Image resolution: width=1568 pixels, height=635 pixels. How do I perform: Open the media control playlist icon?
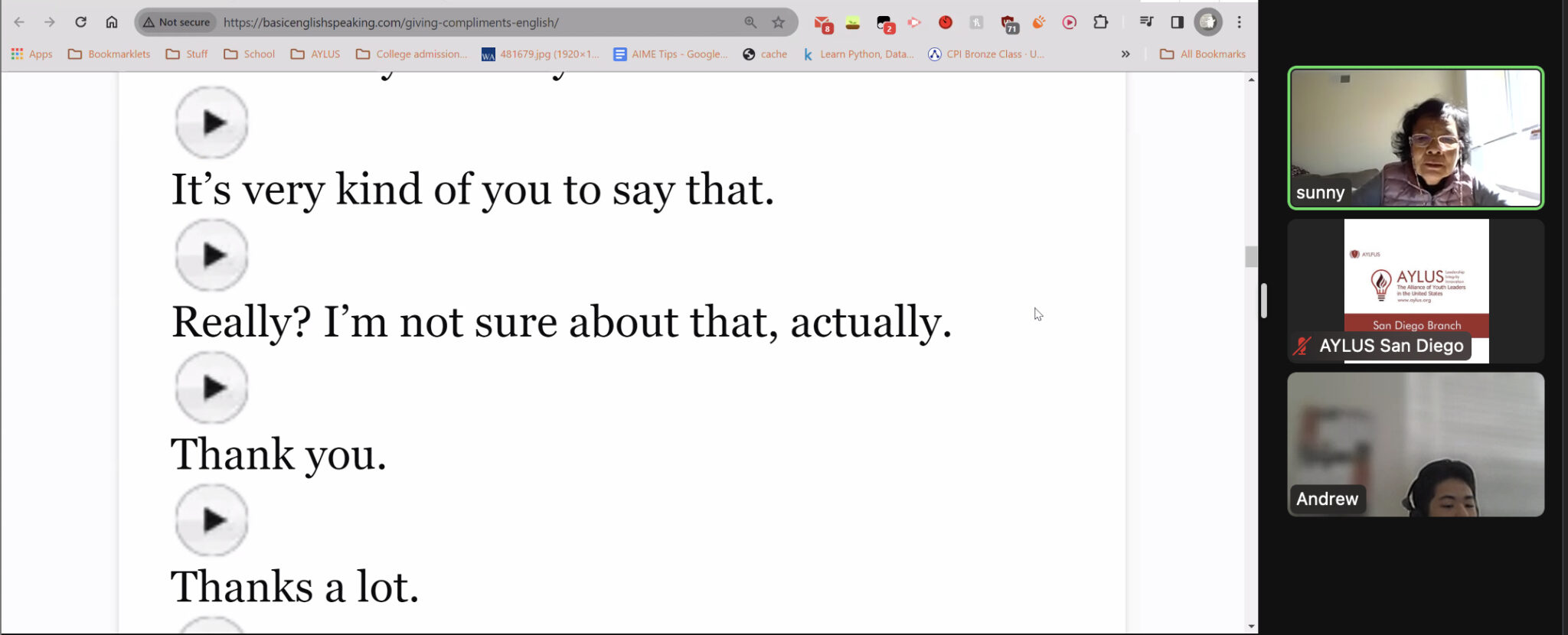1146,22
